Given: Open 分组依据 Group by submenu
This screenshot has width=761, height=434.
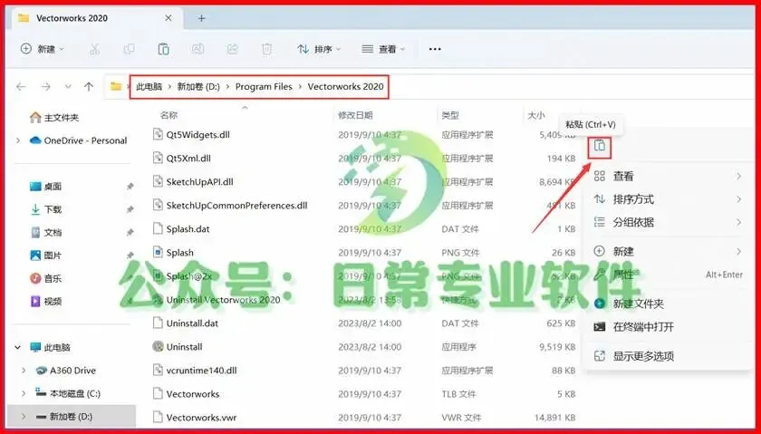Looking at the screenshot, I should click(668, 222).
